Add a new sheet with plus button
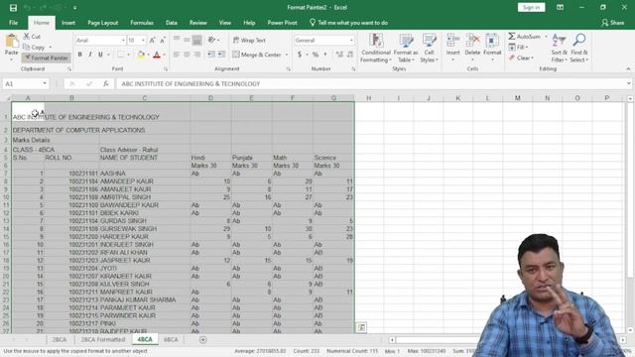Image resolution: width=635 pixels, height=357 pixels. [202, 339]
